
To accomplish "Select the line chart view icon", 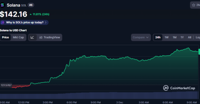I will tap(32, 37).
